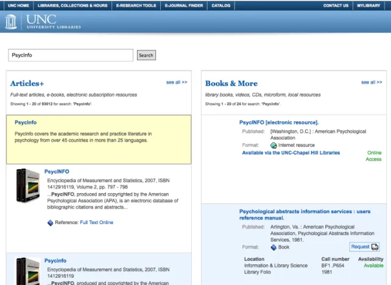Click the Call number column header
This screenshot has width=391, height=285.
click(x=336, y=259)
